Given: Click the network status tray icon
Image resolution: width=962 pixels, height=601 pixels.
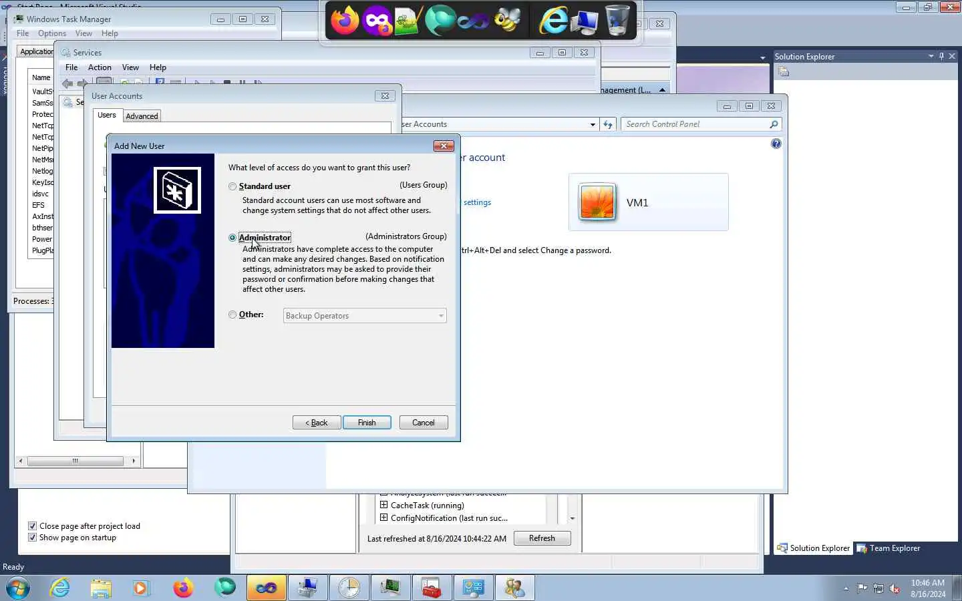Looking at the screenshot, I should tap(878, 588).
